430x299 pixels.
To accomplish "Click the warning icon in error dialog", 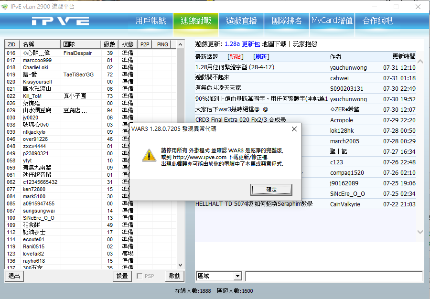I will pyautogui.click(x=149, y=155).
